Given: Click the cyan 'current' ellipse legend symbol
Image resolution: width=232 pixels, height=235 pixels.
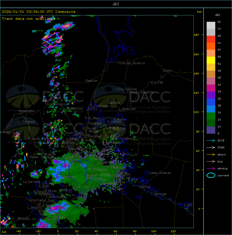Looking at the screenshot, I should pyautogui.click(x=211, y=175).
